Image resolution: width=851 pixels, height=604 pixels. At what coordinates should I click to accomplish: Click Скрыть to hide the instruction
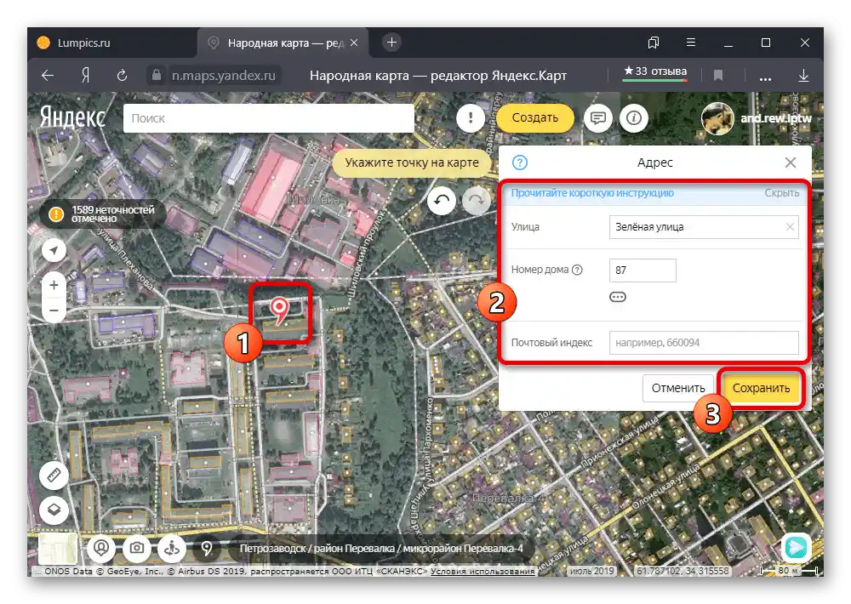781,192
